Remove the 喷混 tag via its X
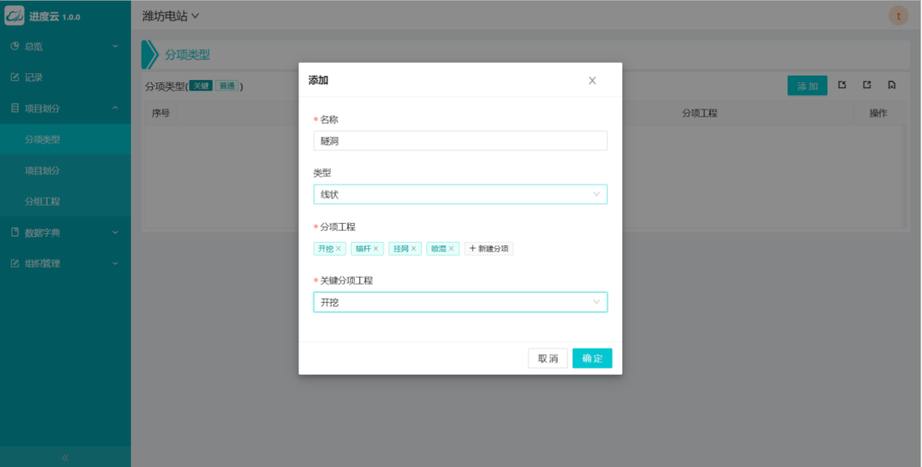 (452, 249)
